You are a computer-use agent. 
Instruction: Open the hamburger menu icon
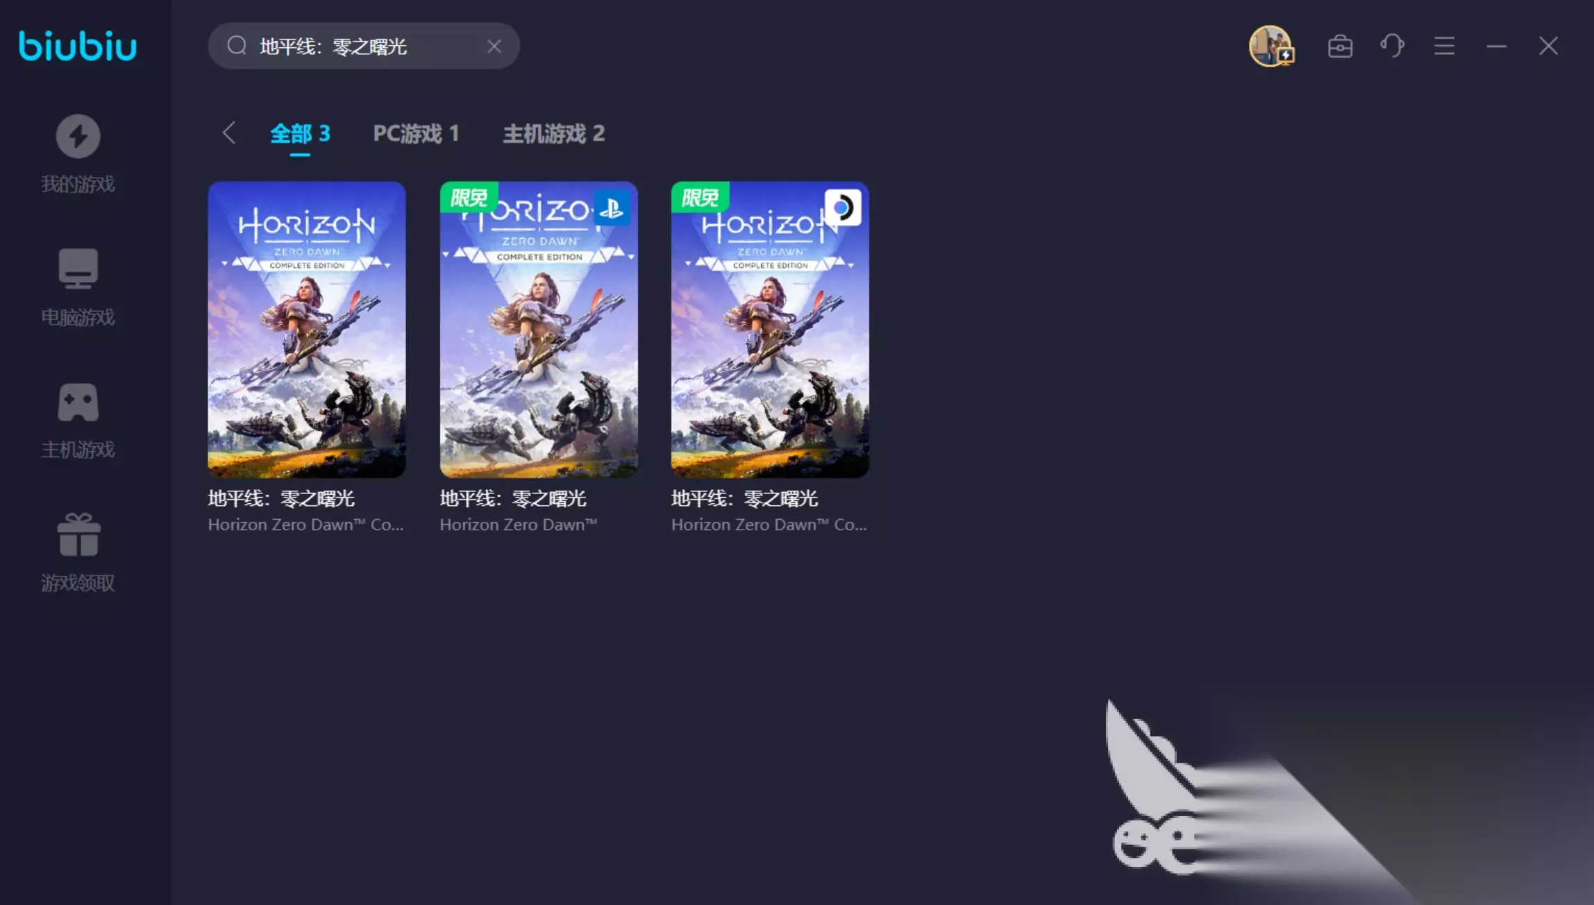[x=1444, y=46]
